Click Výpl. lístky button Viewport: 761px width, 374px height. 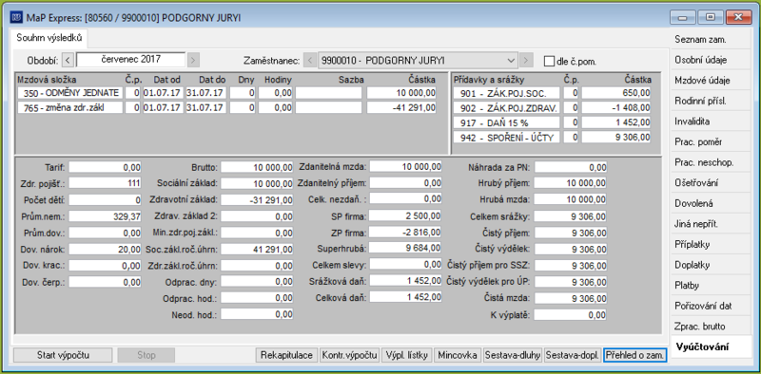(407, 355)
